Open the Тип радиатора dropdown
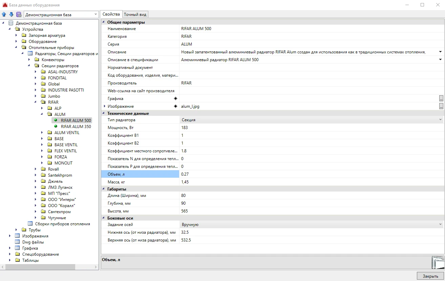The image size is (445, 281). click(x=440, y=120)
